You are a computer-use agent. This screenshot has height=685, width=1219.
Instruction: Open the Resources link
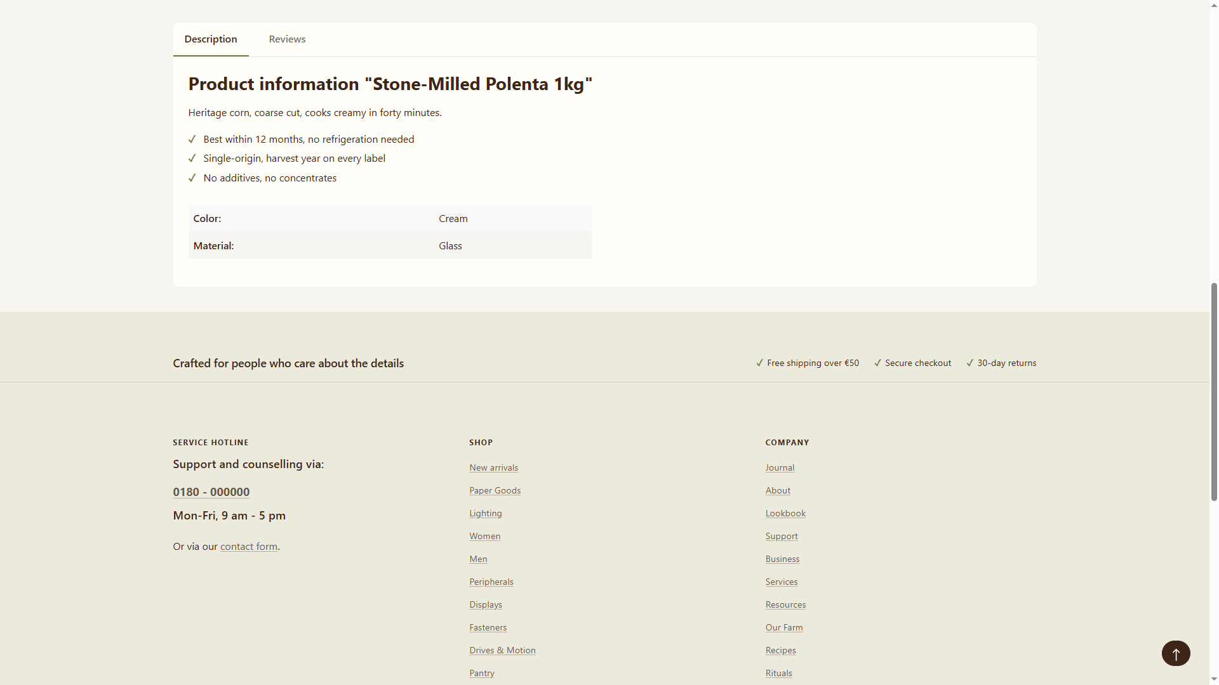(x=785, y=605)
